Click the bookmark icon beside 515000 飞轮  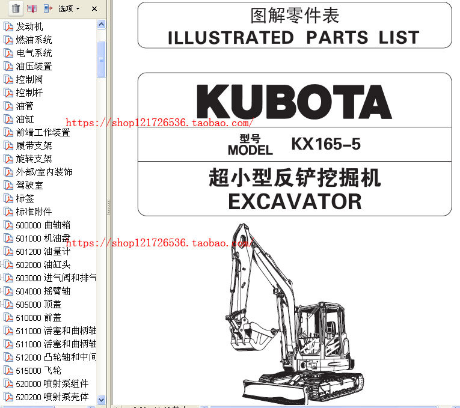point(8,371)
